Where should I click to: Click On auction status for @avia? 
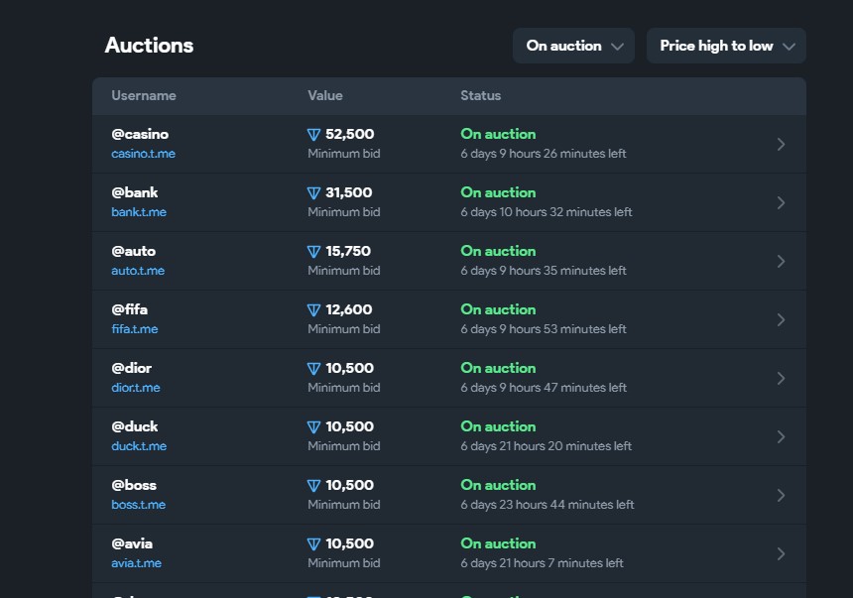tap(498, 543)
